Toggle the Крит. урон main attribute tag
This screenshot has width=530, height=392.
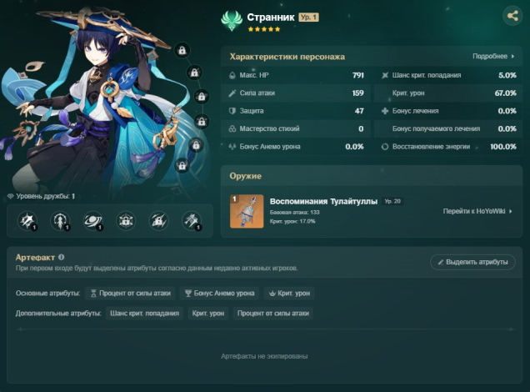[289, 294]
